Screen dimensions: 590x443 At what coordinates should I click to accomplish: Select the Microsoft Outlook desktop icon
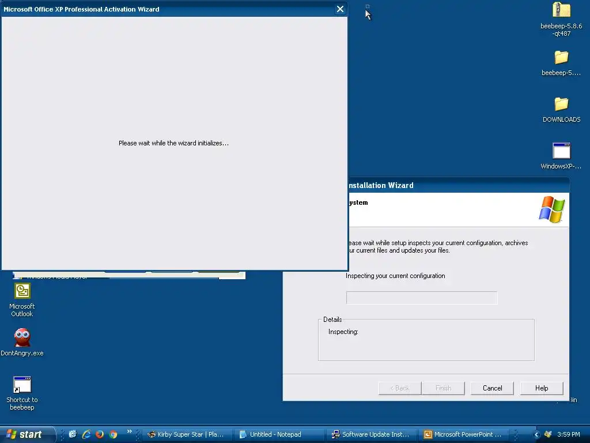[x=22, y=300]
